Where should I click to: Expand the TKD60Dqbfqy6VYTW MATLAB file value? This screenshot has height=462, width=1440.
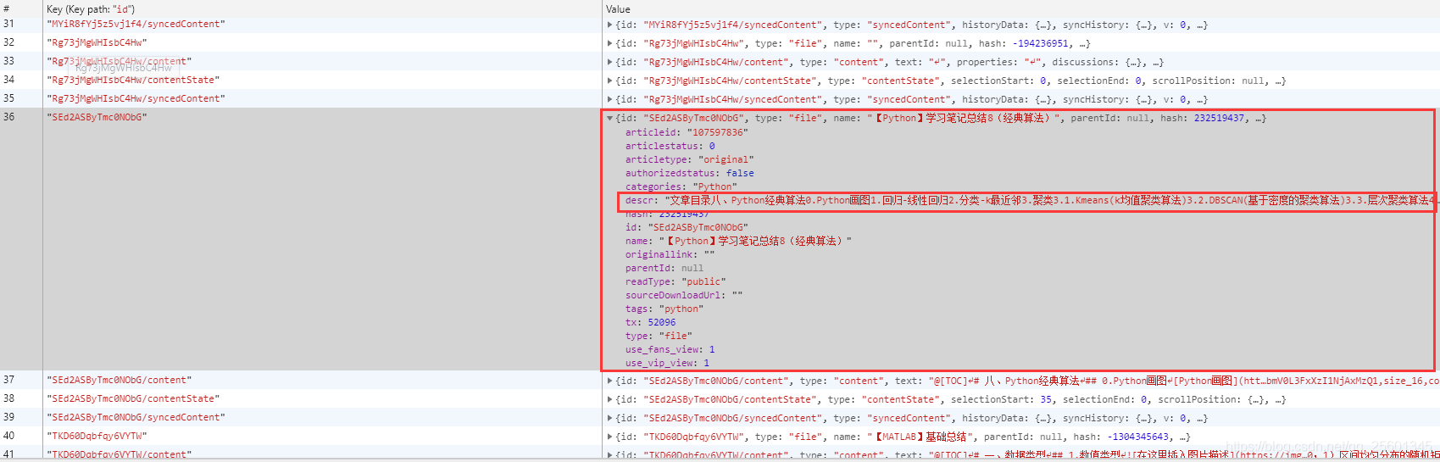coord(610,437)
